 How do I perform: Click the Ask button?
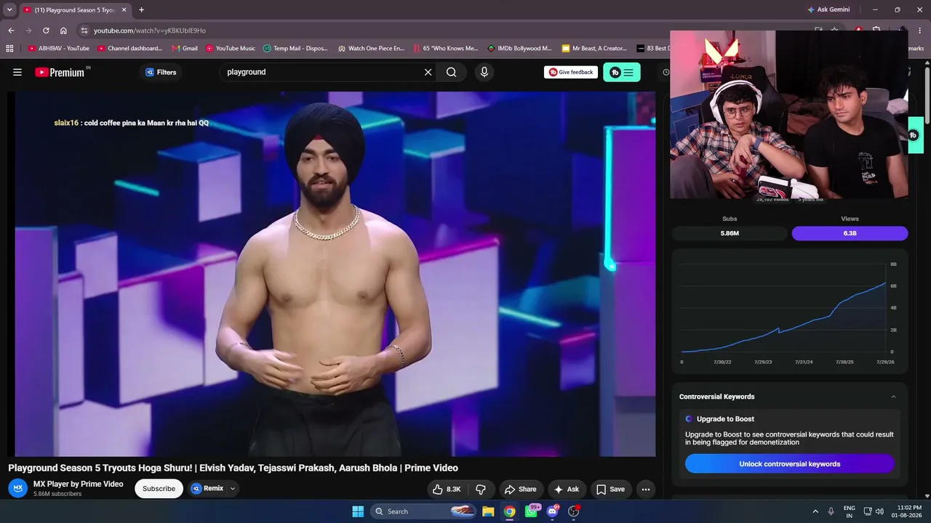567,489
